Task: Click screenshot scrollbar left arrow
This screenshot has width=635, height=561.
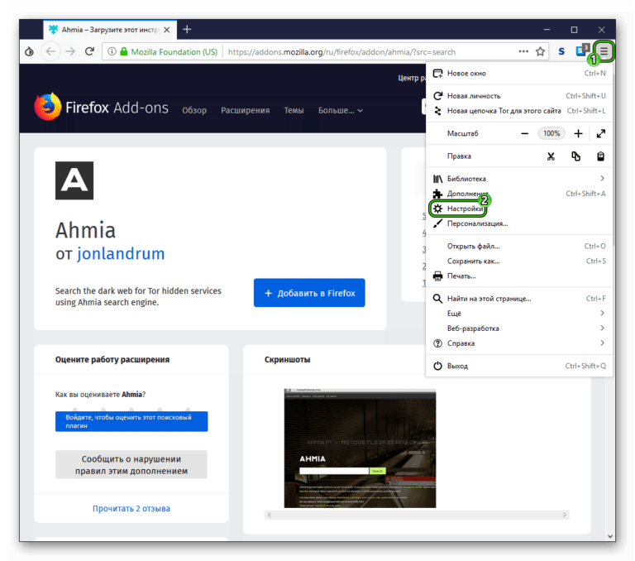Action: 270,515
